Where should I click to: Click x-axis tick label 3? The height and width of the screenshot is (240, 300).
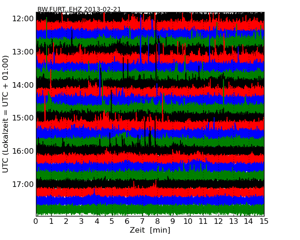[82, 222]
